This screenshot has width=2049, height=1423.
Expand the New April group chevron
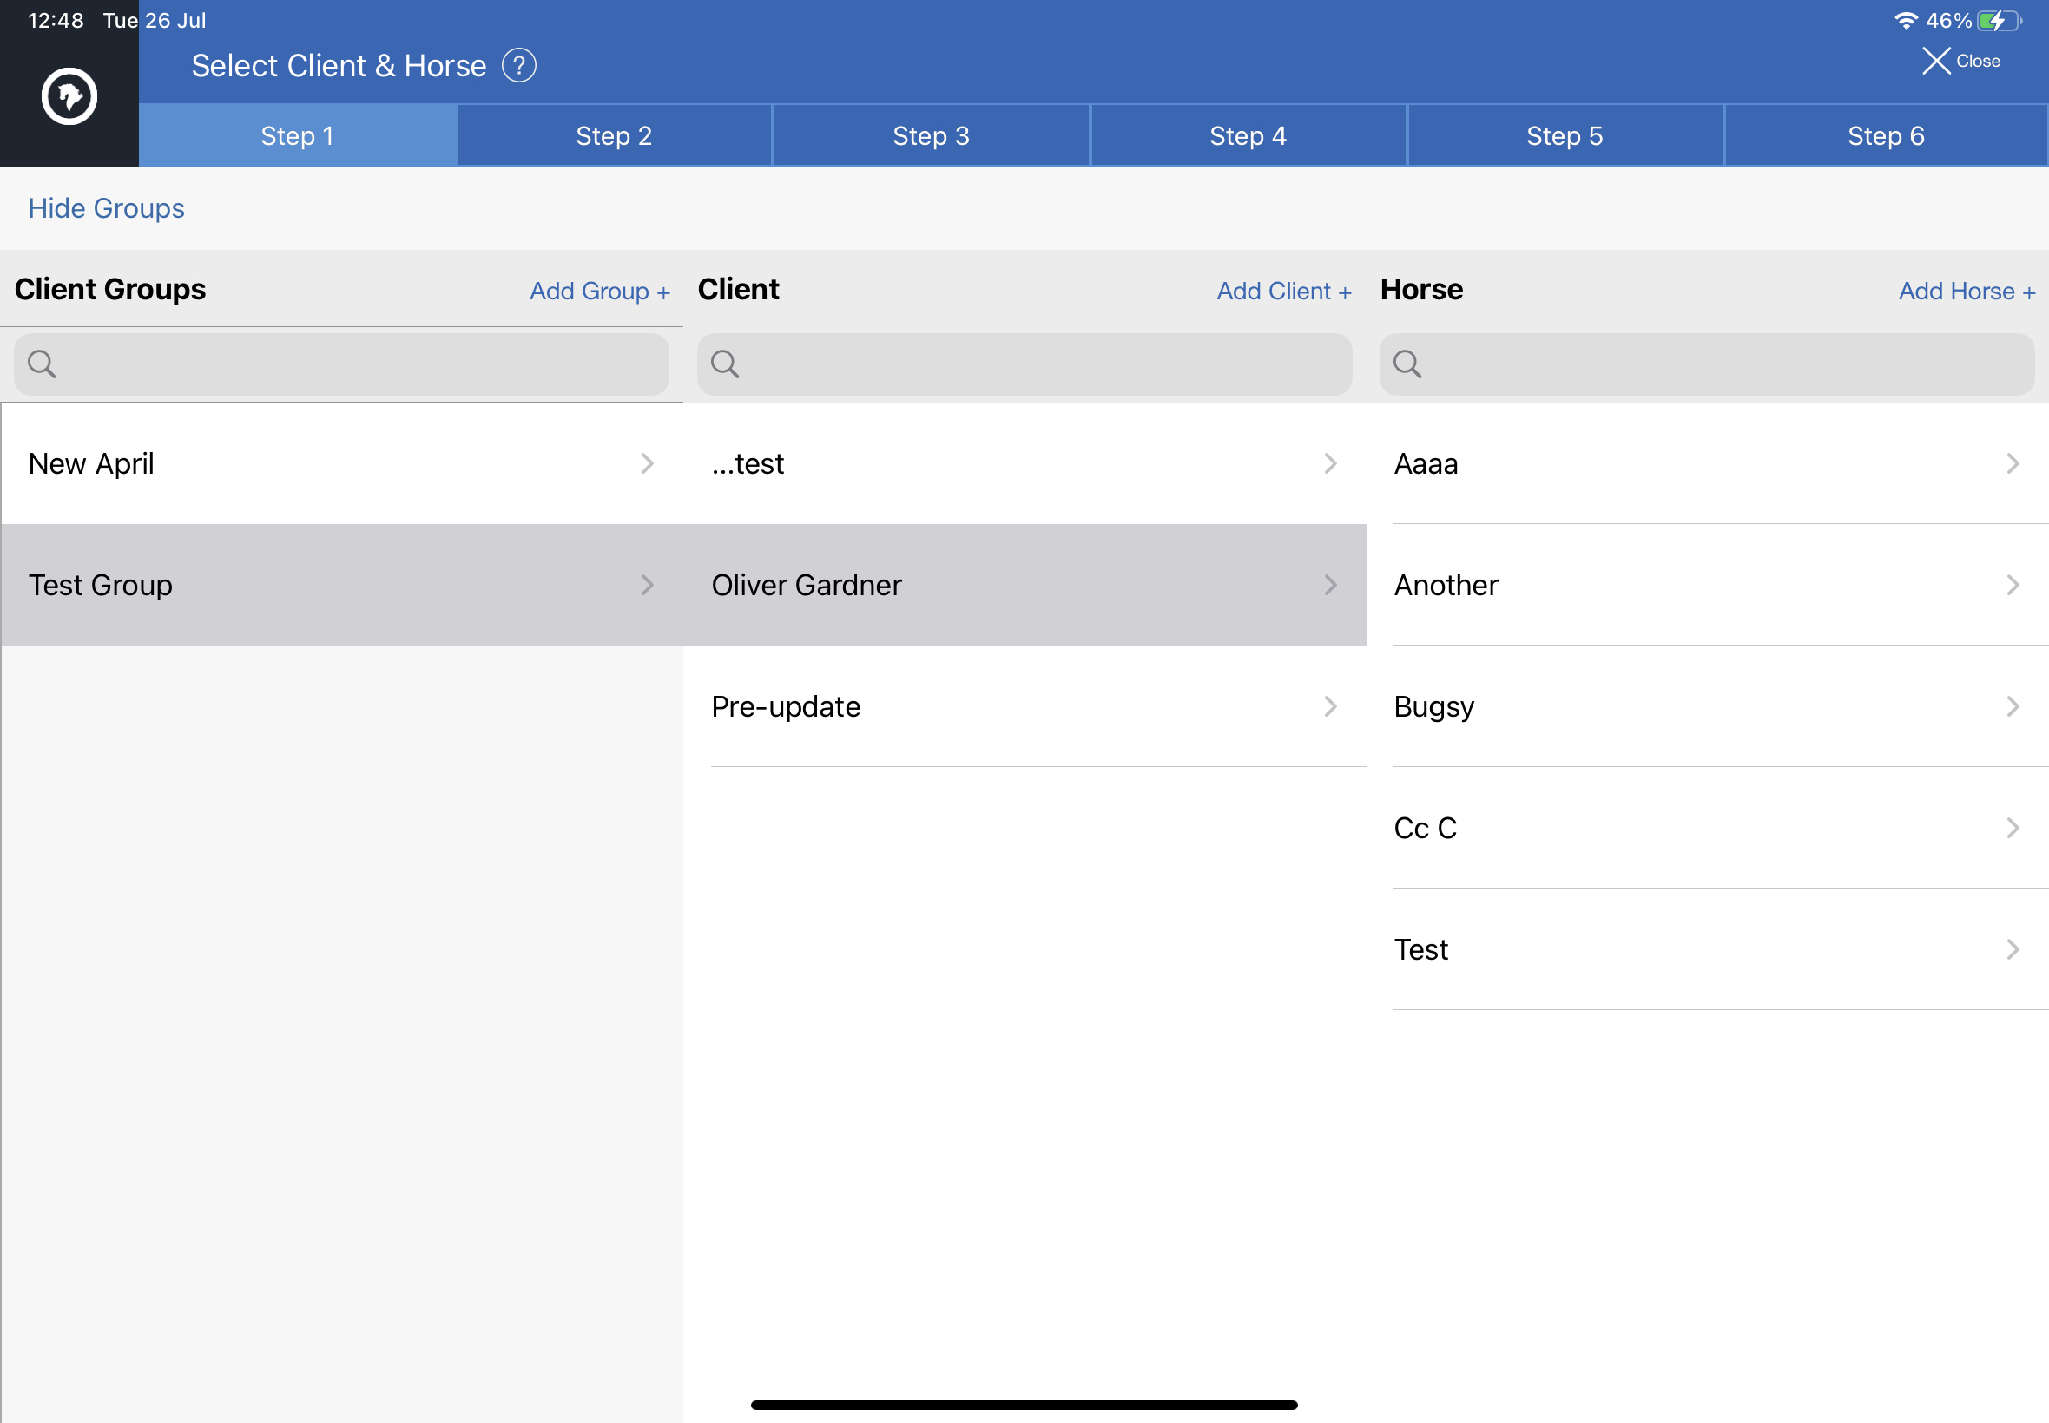[x=648, y=463]
